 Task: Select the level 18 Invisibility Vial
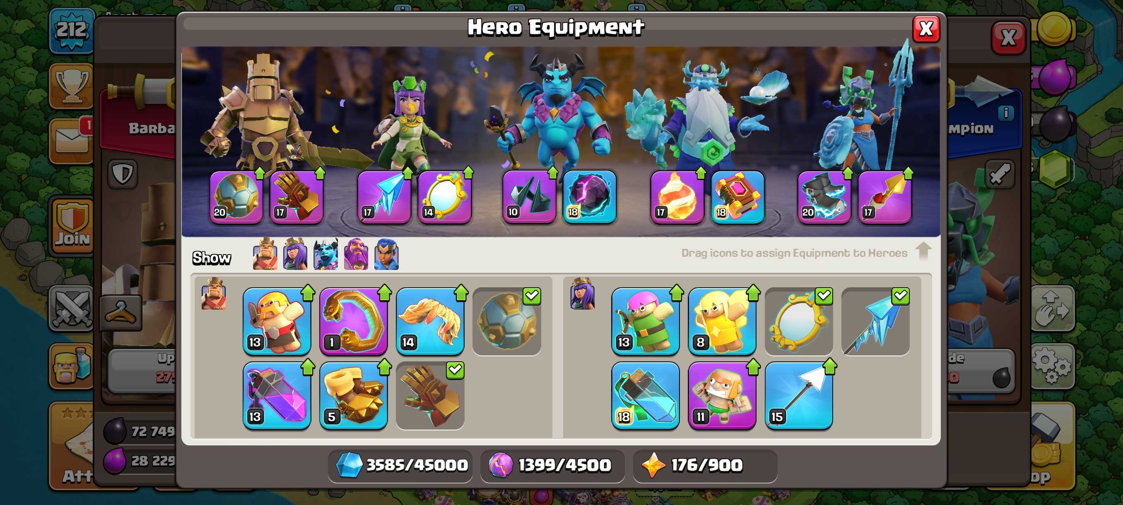645,395
